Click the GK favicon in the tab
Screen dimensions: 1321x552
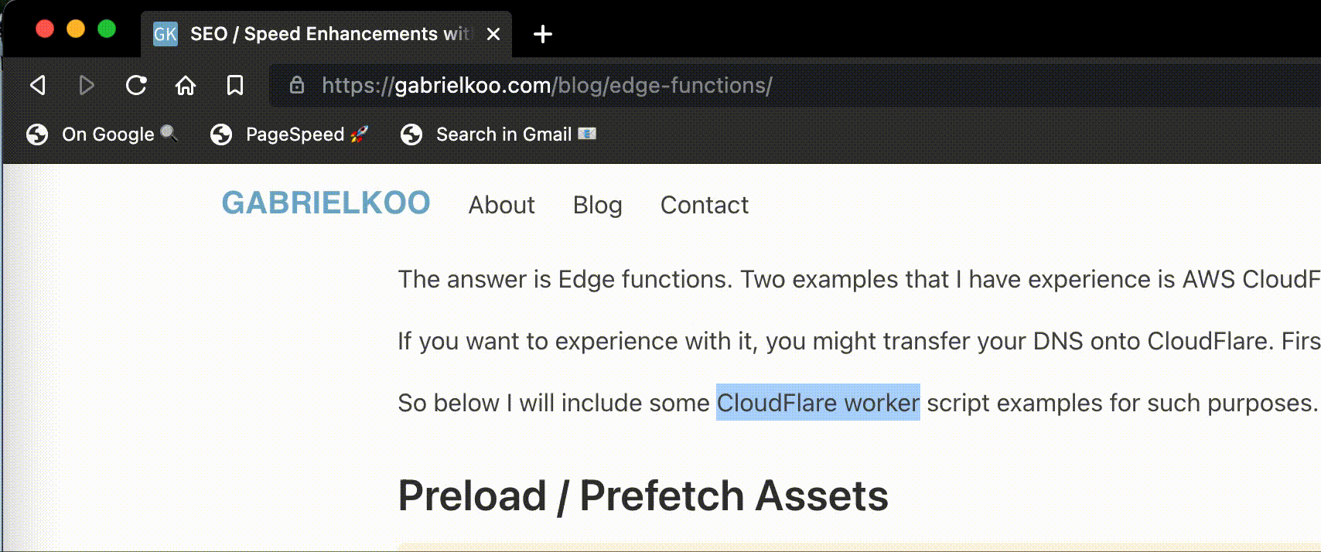tap(166, 34)
